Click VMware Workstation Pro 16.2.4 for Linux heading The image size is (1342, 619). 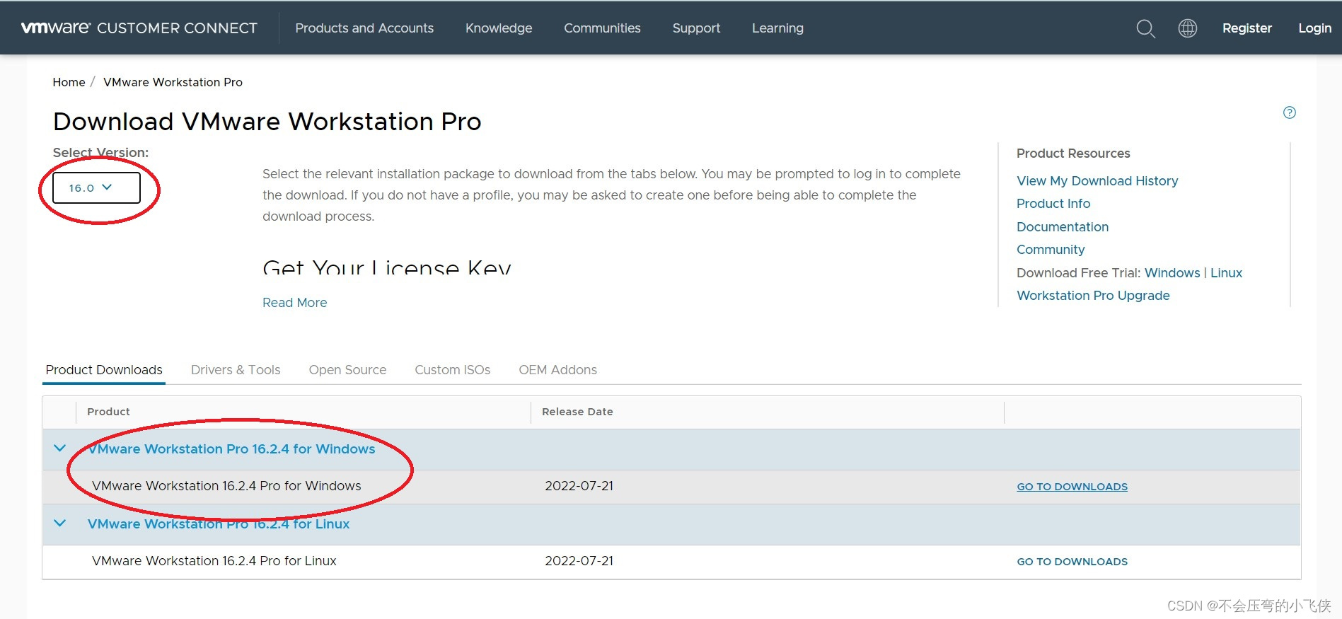click(219, 524)
